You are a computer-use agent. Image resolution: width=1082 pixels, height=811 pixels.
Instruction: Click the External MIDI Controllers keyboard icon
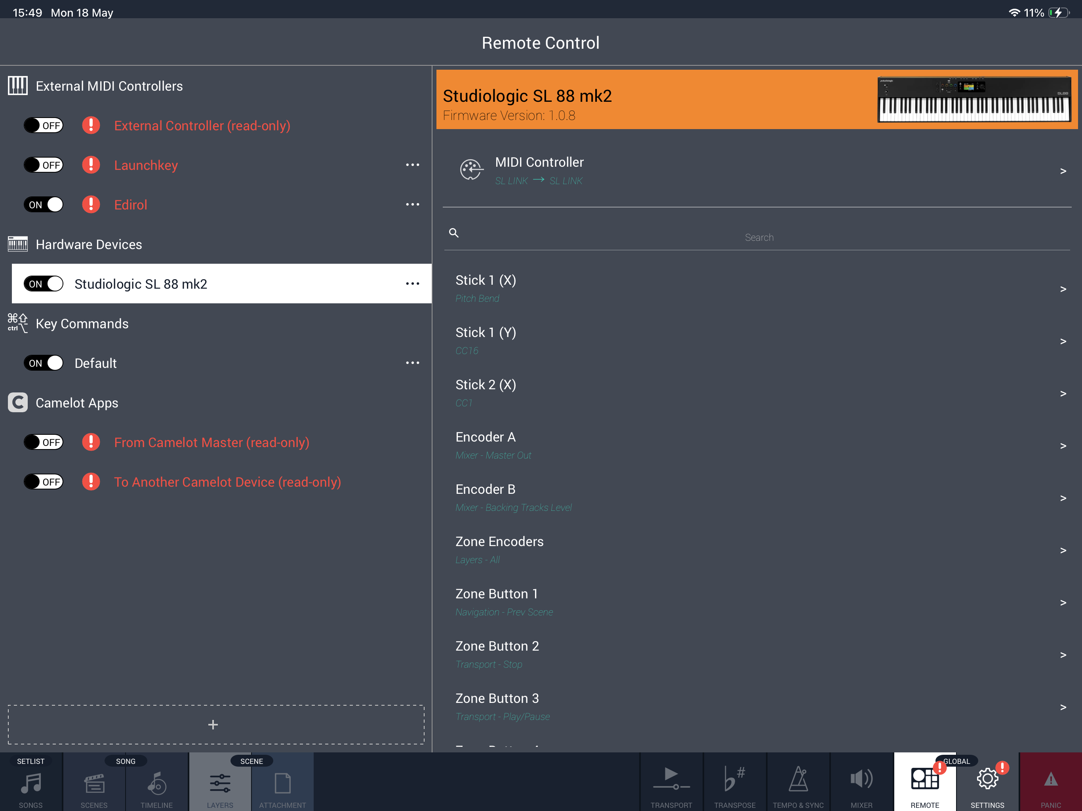point(18,86)
